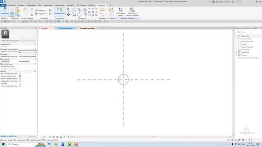
Task: Select the Copy tool icon
Action: tap(74, 15)
